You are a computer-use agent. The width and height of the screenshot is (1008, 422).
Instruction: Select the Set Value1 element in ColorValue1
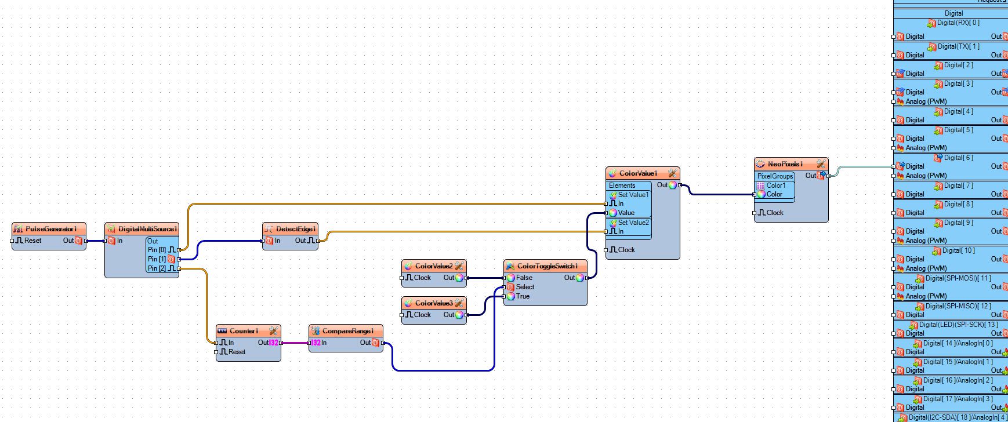coord(629,195)
